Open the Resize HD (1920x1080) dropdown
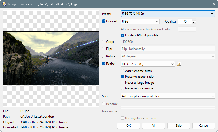 click(x=148, y=64)
